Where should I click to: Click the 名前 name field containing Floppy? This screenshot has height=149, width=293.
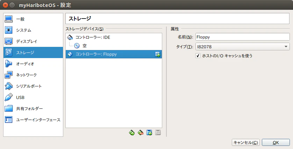(x=243, y=37)
